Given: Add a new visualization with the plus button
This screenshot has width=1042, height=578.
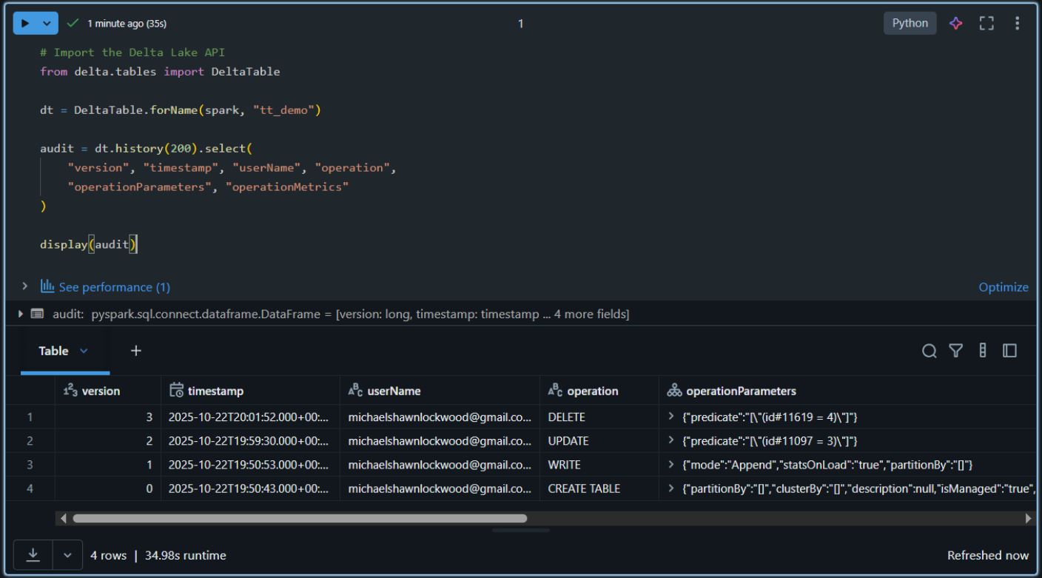Looking at the screenshot, I should [x=135, y=351].
